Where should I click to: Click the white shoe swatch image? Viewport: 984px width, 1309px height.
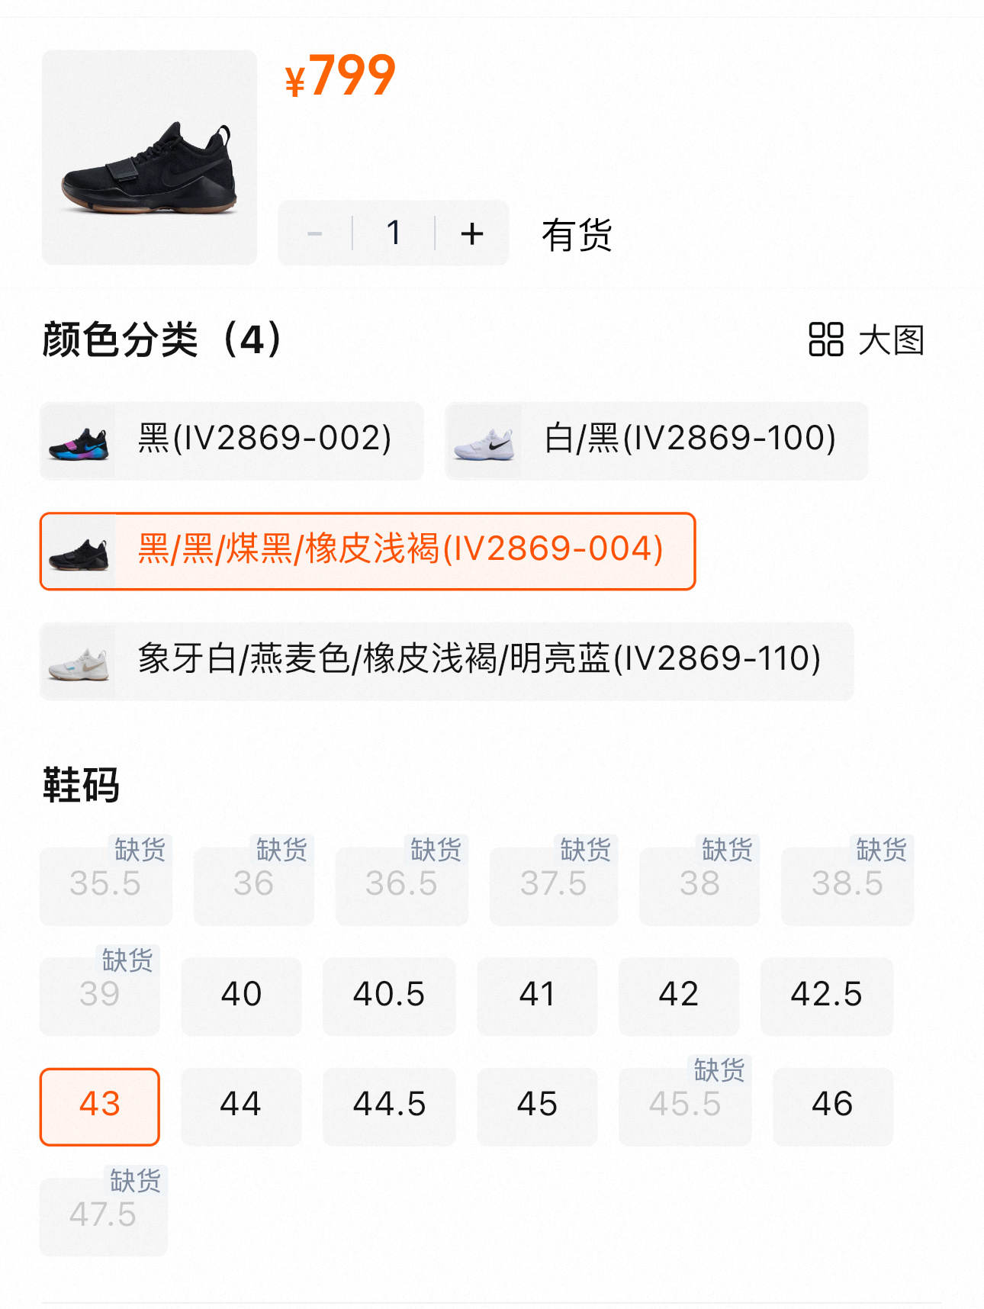tap(484, 442)
